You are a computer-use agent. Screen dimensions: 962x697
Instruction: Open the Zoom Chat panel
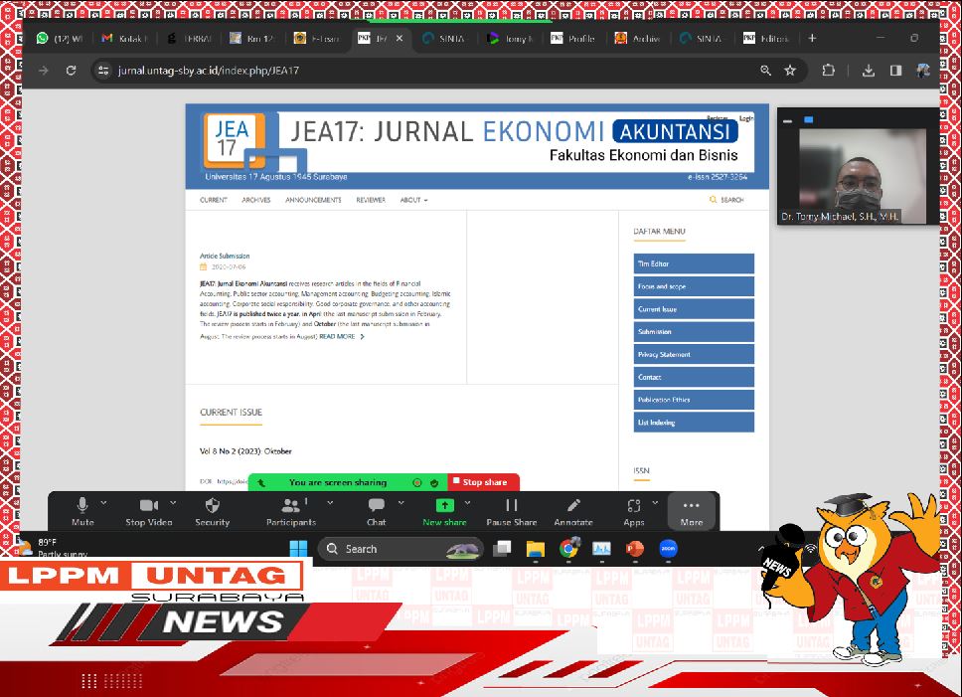pyautogui.click(x=376, y=512)
